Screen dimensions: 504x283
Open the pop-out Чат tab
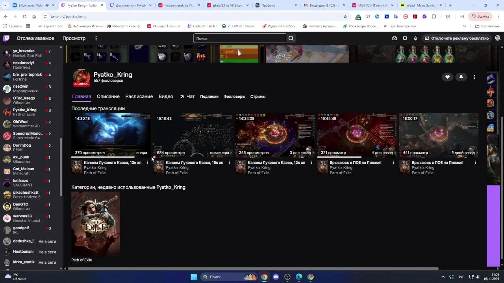(x=187, y=96)
